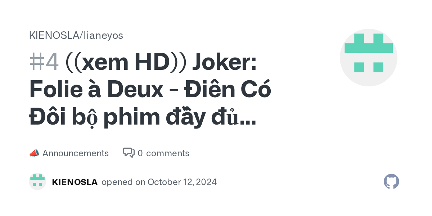This screenshot has width=432, height=216.
Task: Click the "Đôi bộ phim đầy đủ" line
Action: coord(133,118)
